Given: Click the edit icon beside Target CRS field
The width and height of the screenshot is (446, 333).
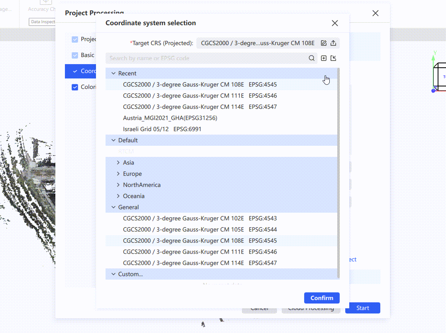Looking at the screenshot, I should click(324, 43).
